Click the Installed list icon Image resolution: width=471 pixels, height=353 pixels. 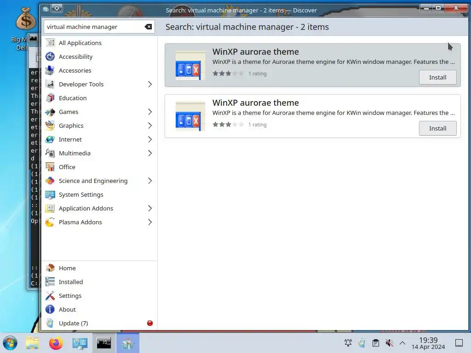pos(50,282)
